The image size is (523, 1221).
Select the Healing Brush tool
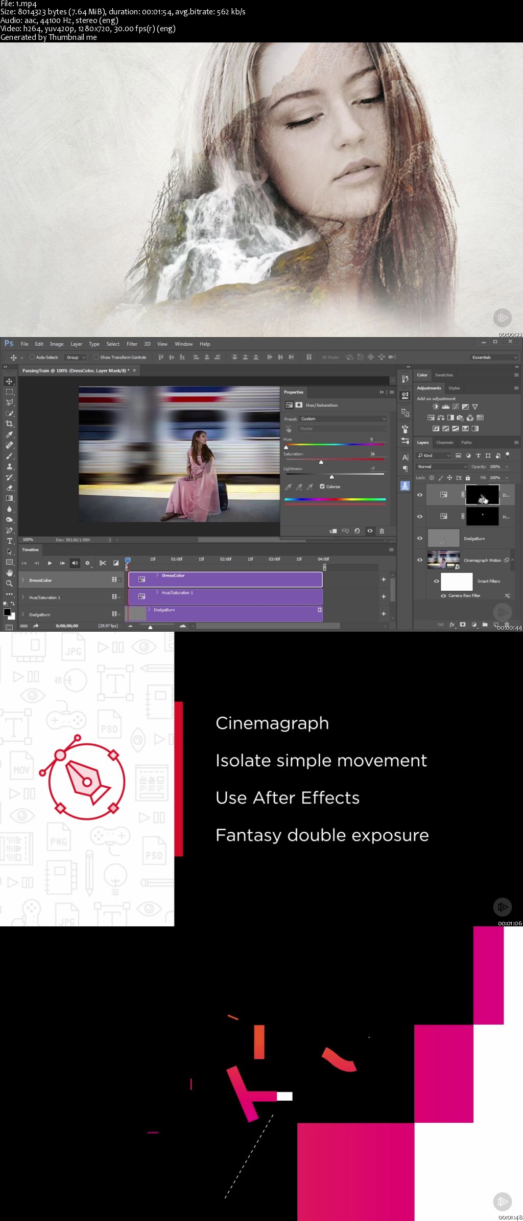9,445
